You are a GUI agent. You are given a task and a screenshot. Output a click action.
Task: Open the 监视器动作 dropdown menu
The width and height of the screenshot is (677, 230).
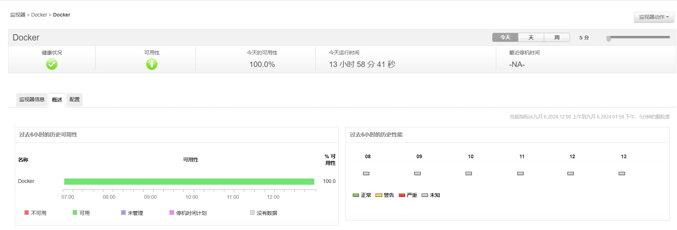654,17
